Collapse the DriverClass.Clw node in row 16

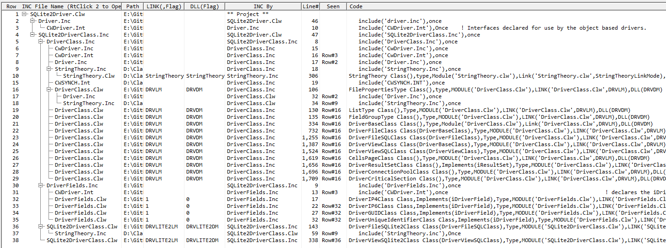[49, 90]
